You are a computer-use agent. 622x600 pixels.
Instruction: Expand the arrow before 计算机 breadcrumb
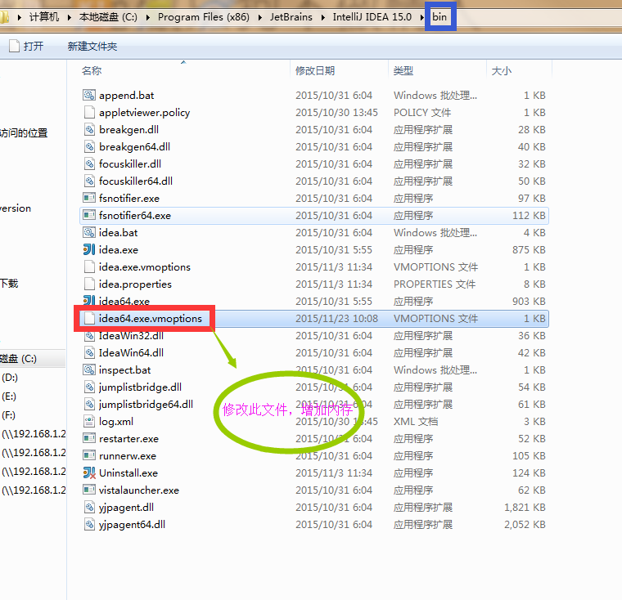19,17
